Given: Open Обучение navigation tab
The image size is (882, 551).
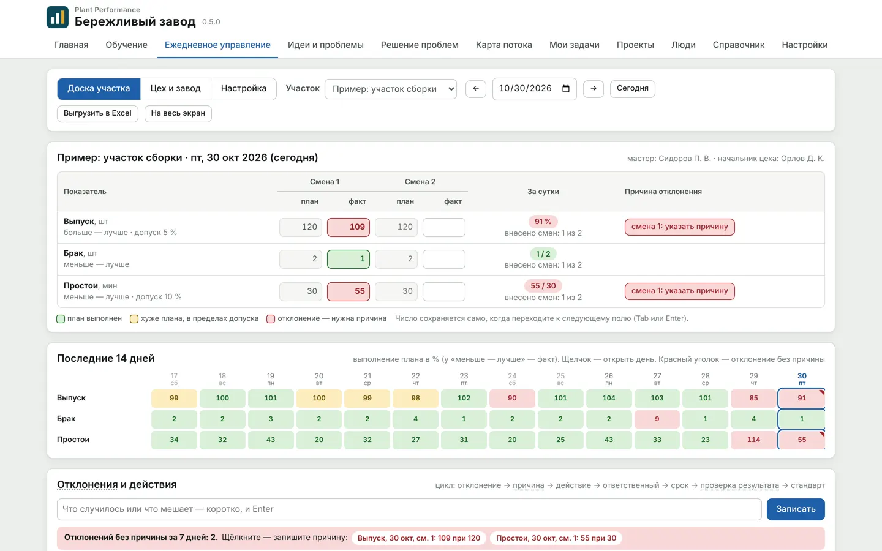Looking at the screenshot, I should (127, 45).
